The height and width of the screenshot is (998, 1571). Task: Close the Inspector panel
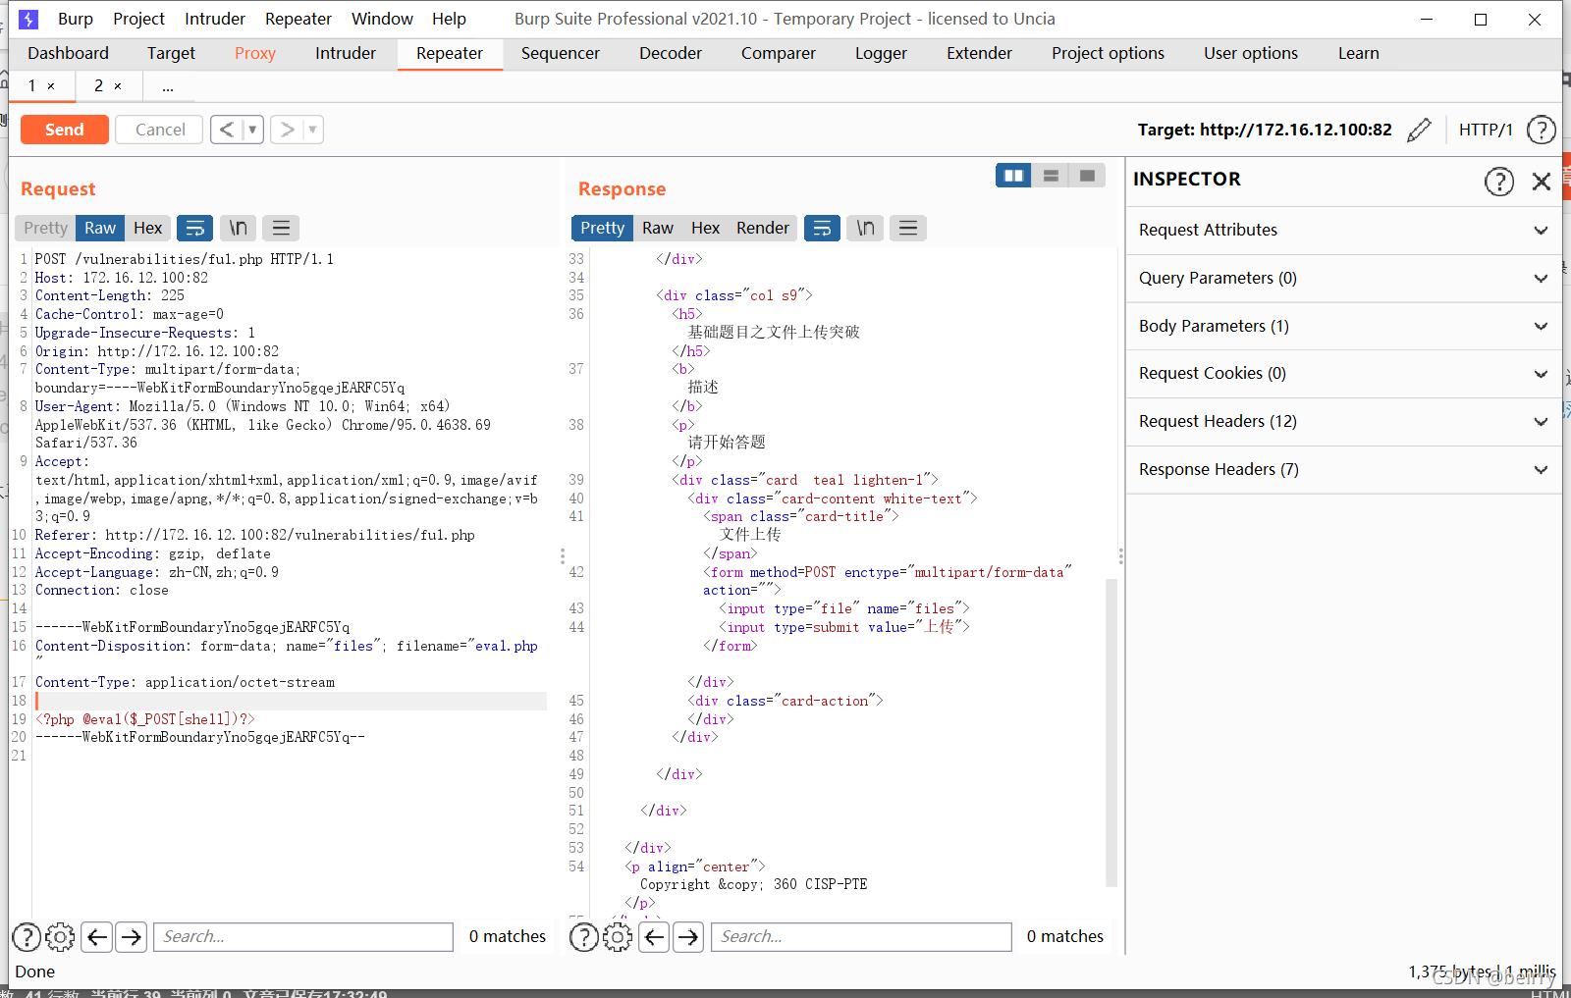pyautogui.click(x=1542, y=181)
